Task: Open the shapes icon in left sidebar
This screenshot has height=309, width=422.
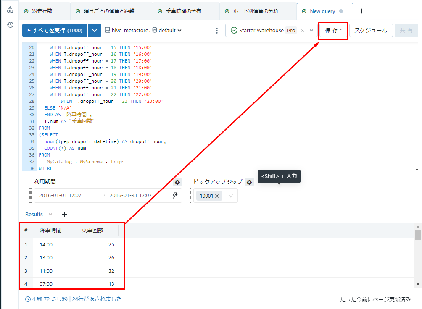Action: [x=10, y=10]
